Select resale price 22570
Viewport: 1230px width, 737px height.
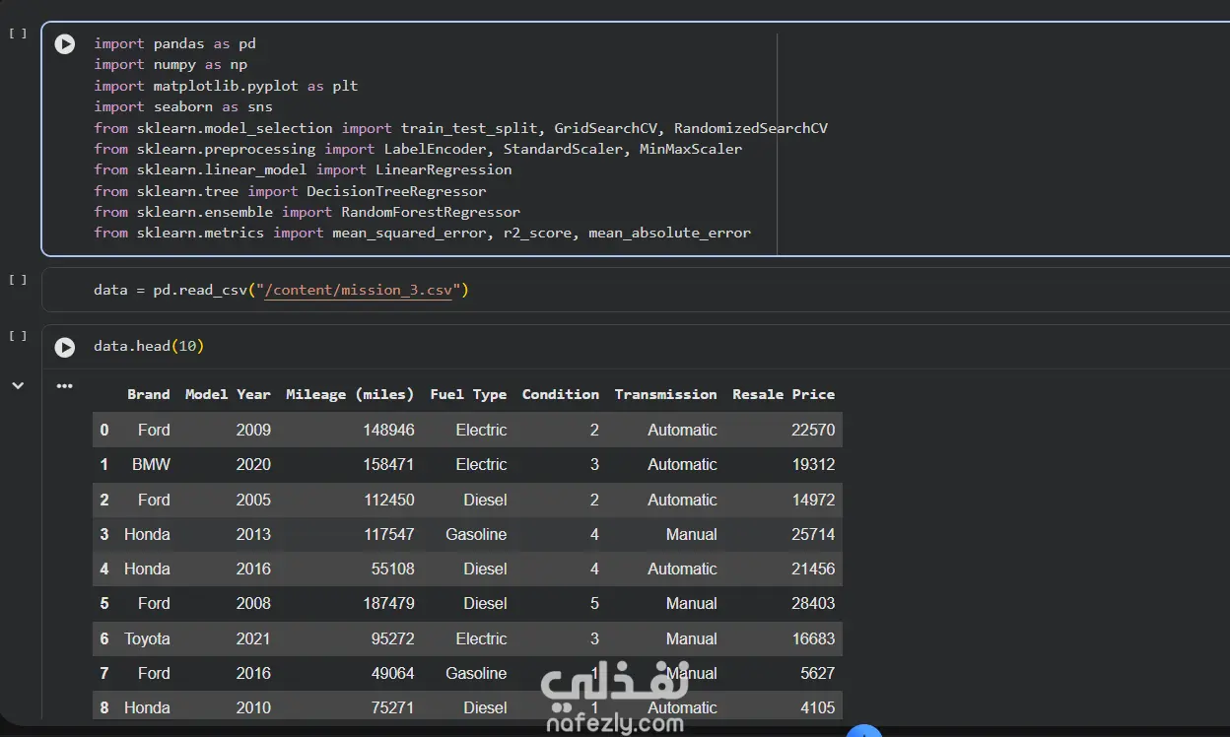tap(813, 430)
